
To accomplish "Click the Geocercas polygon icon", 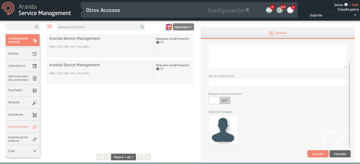I will (x=34, y=115).
